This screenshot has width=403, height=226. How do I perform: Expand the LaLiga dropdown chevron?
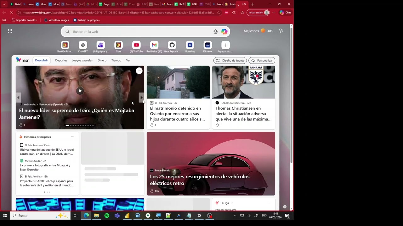[x=232, y=203]
